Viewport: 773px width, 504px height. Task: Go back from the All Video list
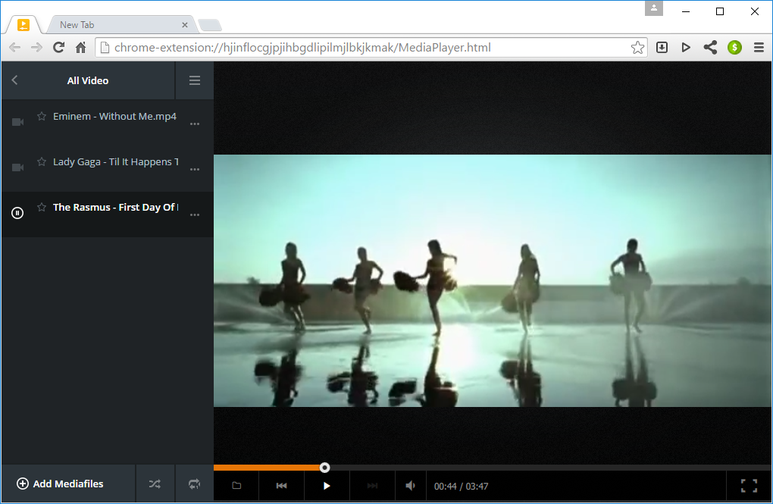(15, 80)
